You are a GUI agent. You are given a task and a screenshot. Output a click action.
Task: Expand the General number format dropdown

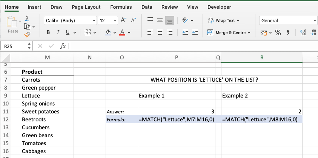[x=288, y=20]
